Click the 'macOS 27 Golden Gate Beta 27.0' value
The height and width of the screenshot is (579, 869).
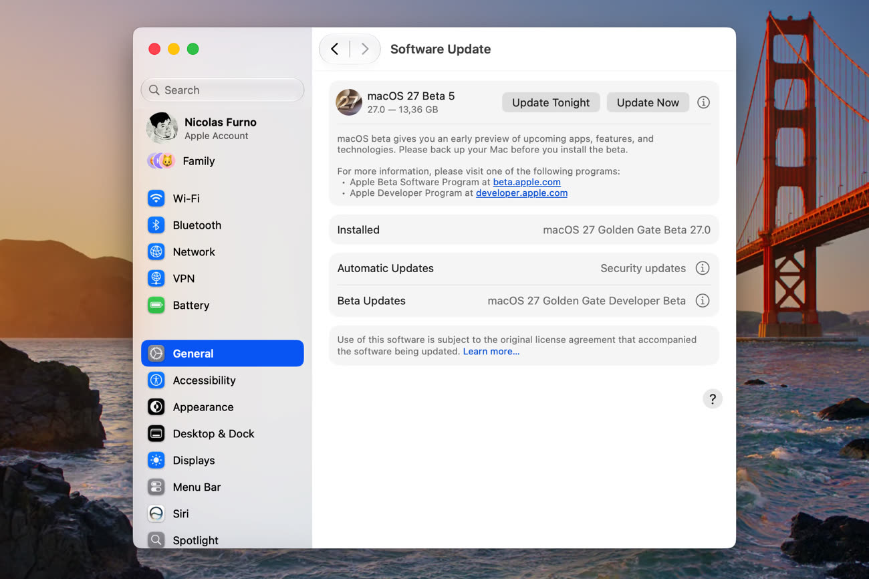pyautogui.click(x=626, y=229)
